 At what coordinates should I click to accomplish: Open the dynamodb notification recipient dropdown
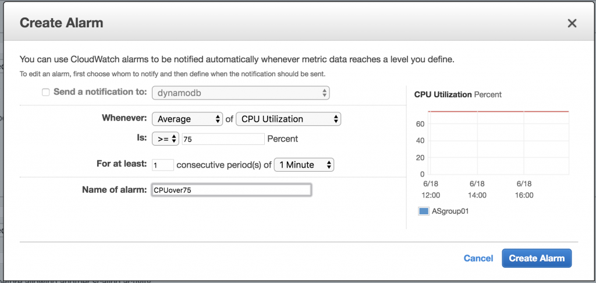240,93
